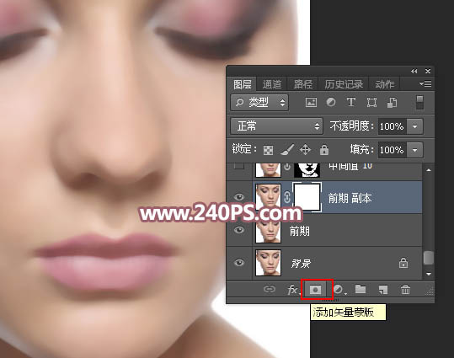Filter layers by pixel layers icon
454x358 pixels.
(x=311, y=102)
